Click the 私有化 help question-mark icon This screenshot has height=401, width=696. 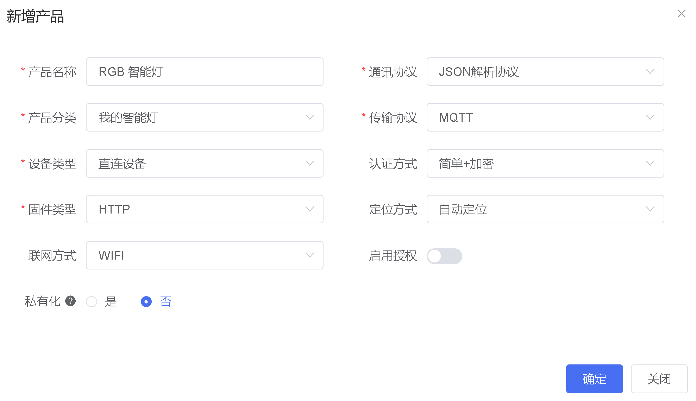(70, 301)
